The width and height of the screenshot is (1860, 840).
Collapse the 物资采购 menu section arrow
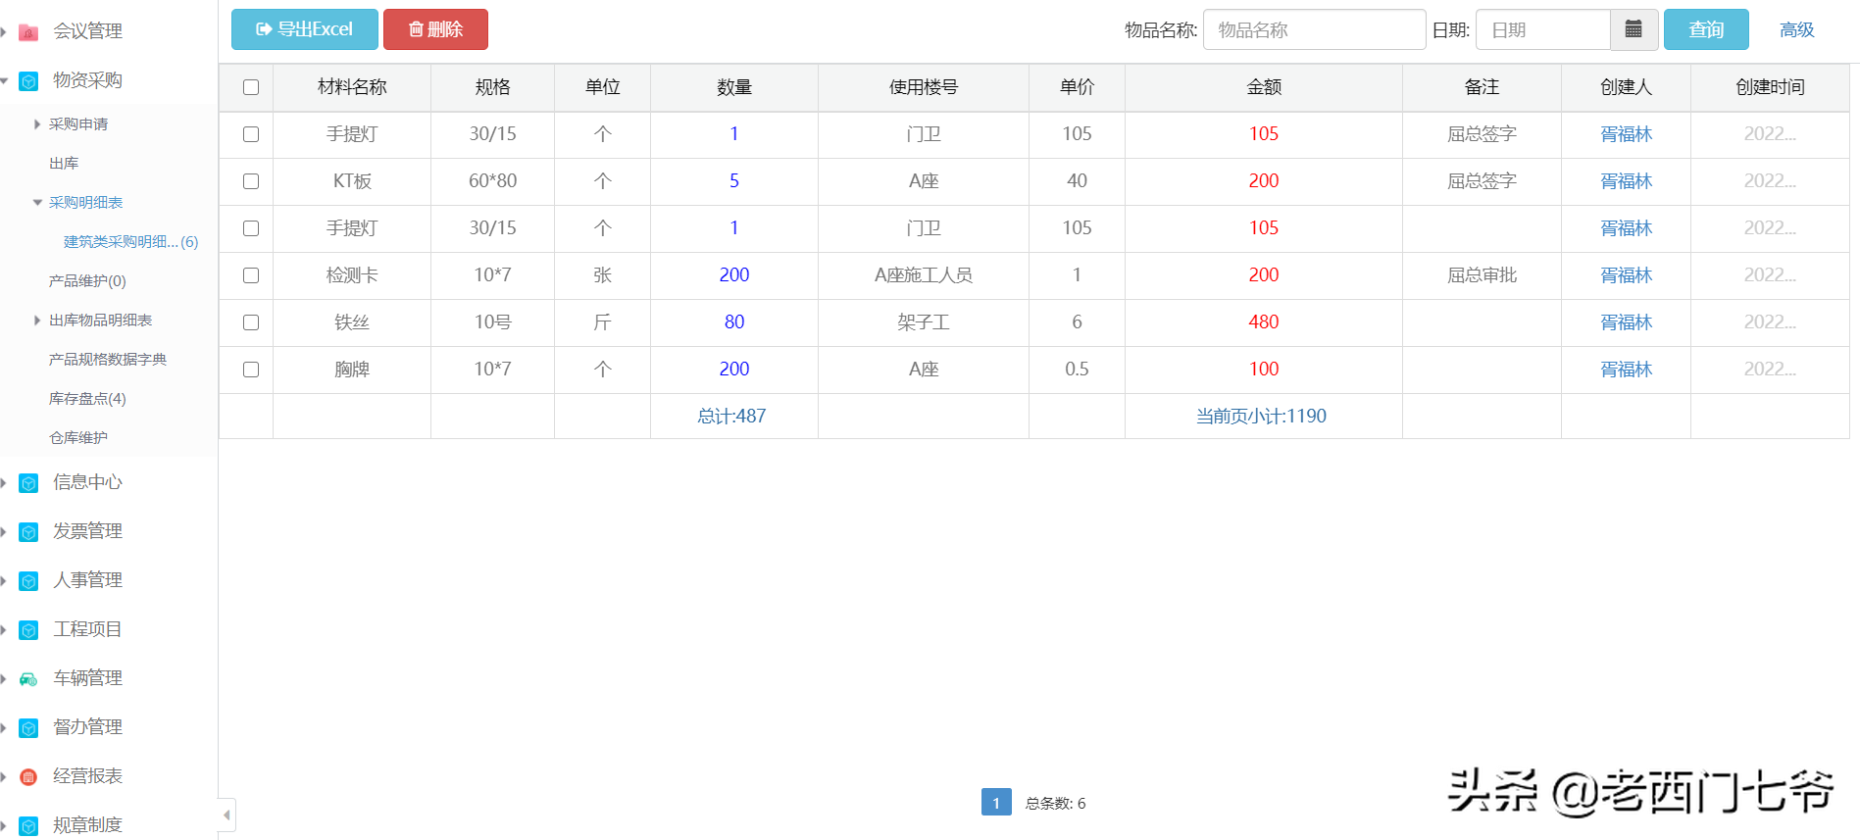(x=4, y=80)
